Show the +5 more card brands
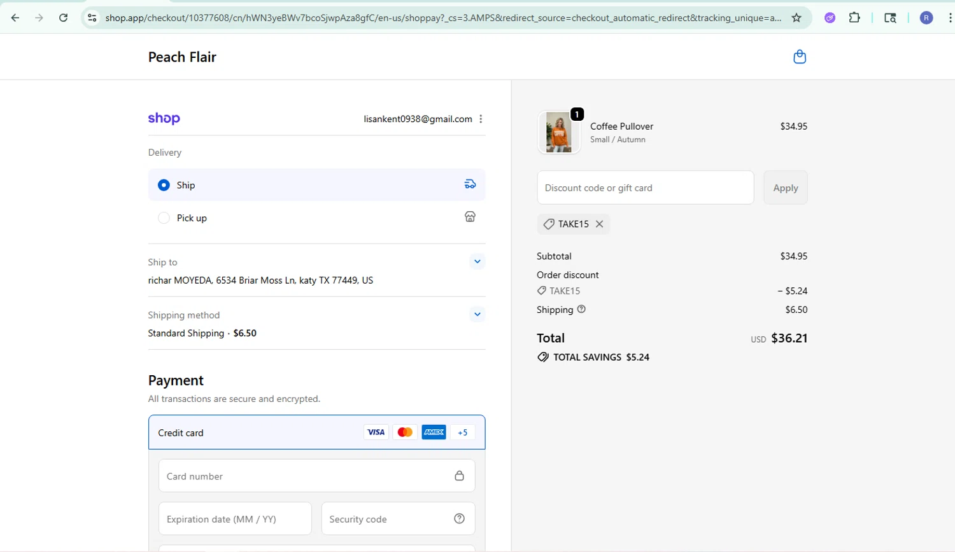 tap(463, 432)
